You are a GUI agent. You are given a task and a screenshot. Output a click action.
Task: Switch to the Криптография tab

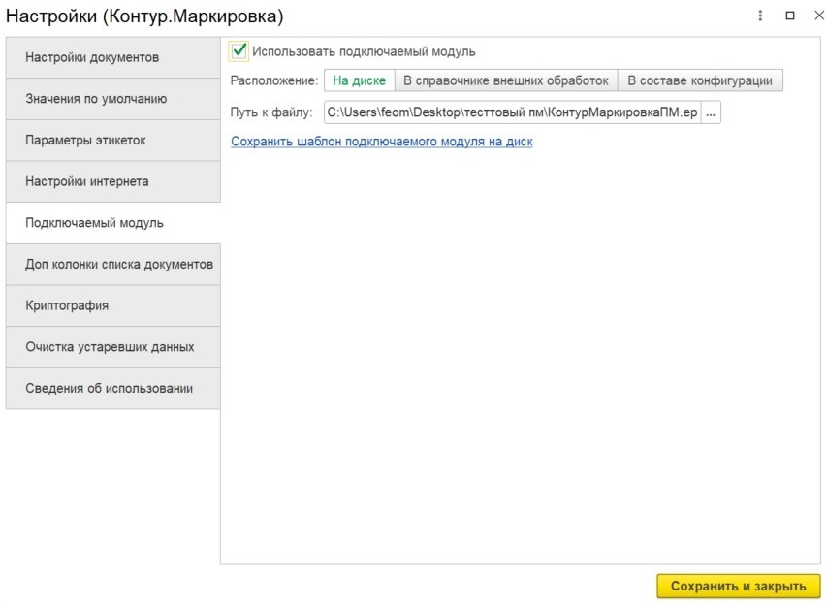pyautogui.click(x=112, y=305)
